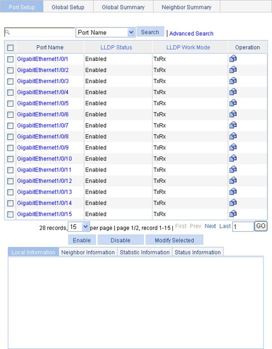Click operation icon for GigabitEthernet1/0/7

pyautogui.click(x=233, y=125)
